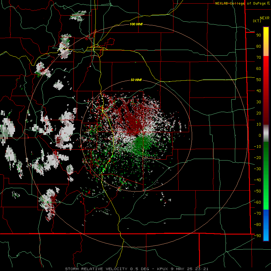
Task: Click the NEXLAB-College of DuPage watermark text
Action: click(240, 3)
